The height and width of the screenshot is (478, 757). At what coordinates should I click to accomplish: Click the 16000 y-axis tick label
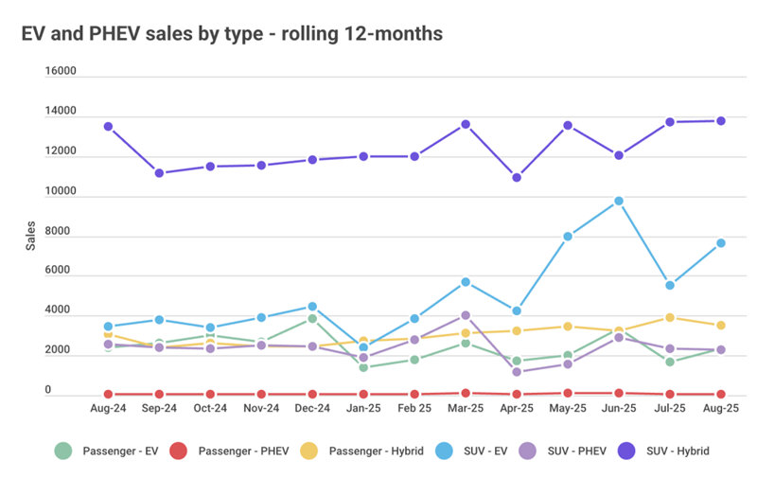[x=61, y=72]
